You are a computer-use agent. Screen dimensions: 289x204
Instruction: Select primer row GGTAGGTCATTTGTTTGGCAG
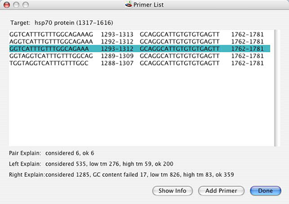pyautogui.click(x=139, y=56)
